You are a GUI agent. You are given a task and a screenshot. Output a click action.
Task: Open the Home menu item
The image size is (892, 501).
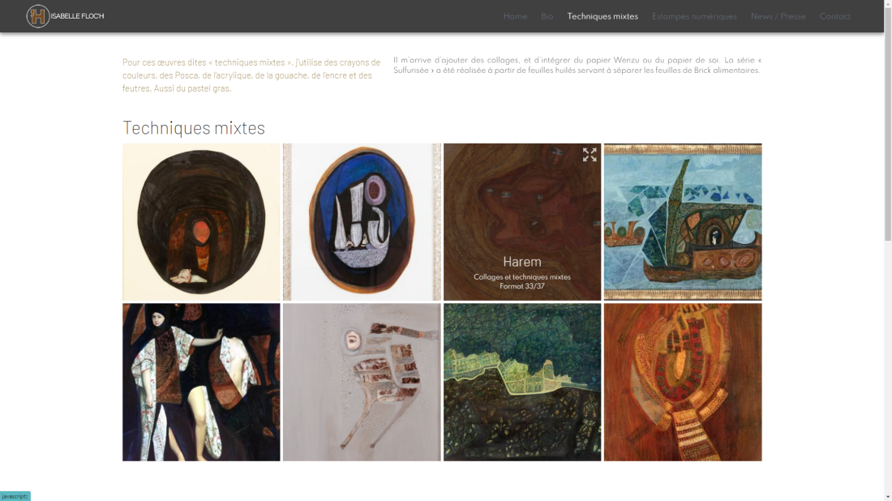tap(515, 16)
